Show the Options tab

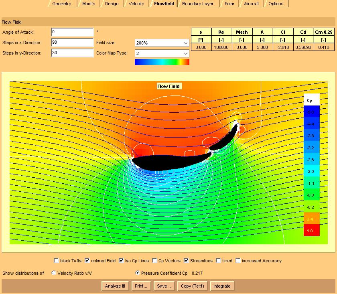[276, 4]
